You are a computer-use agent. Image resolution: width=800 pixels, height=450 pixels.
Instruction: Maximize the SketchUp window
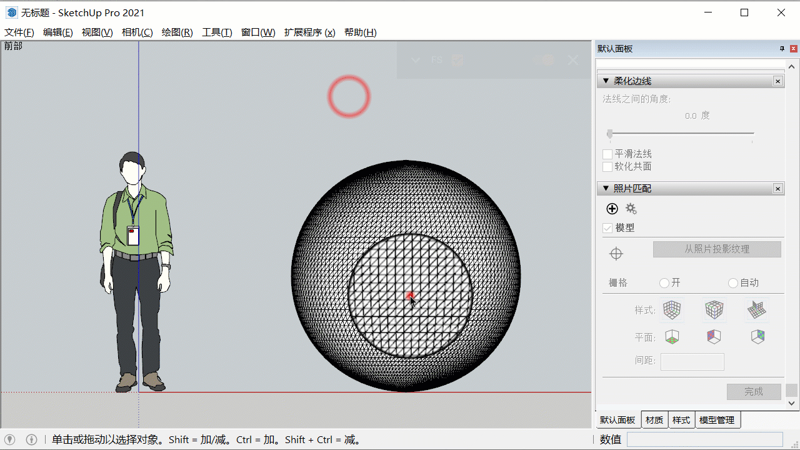[x=744, y=12]
